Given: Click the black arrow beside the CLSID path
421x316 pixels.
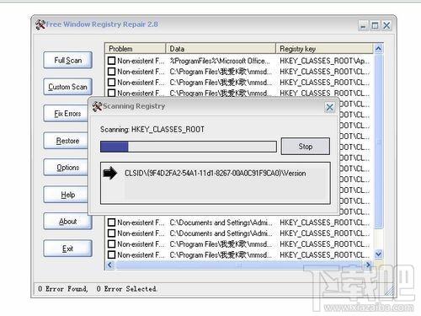Looking at the screenshot, I should [110, 173].
